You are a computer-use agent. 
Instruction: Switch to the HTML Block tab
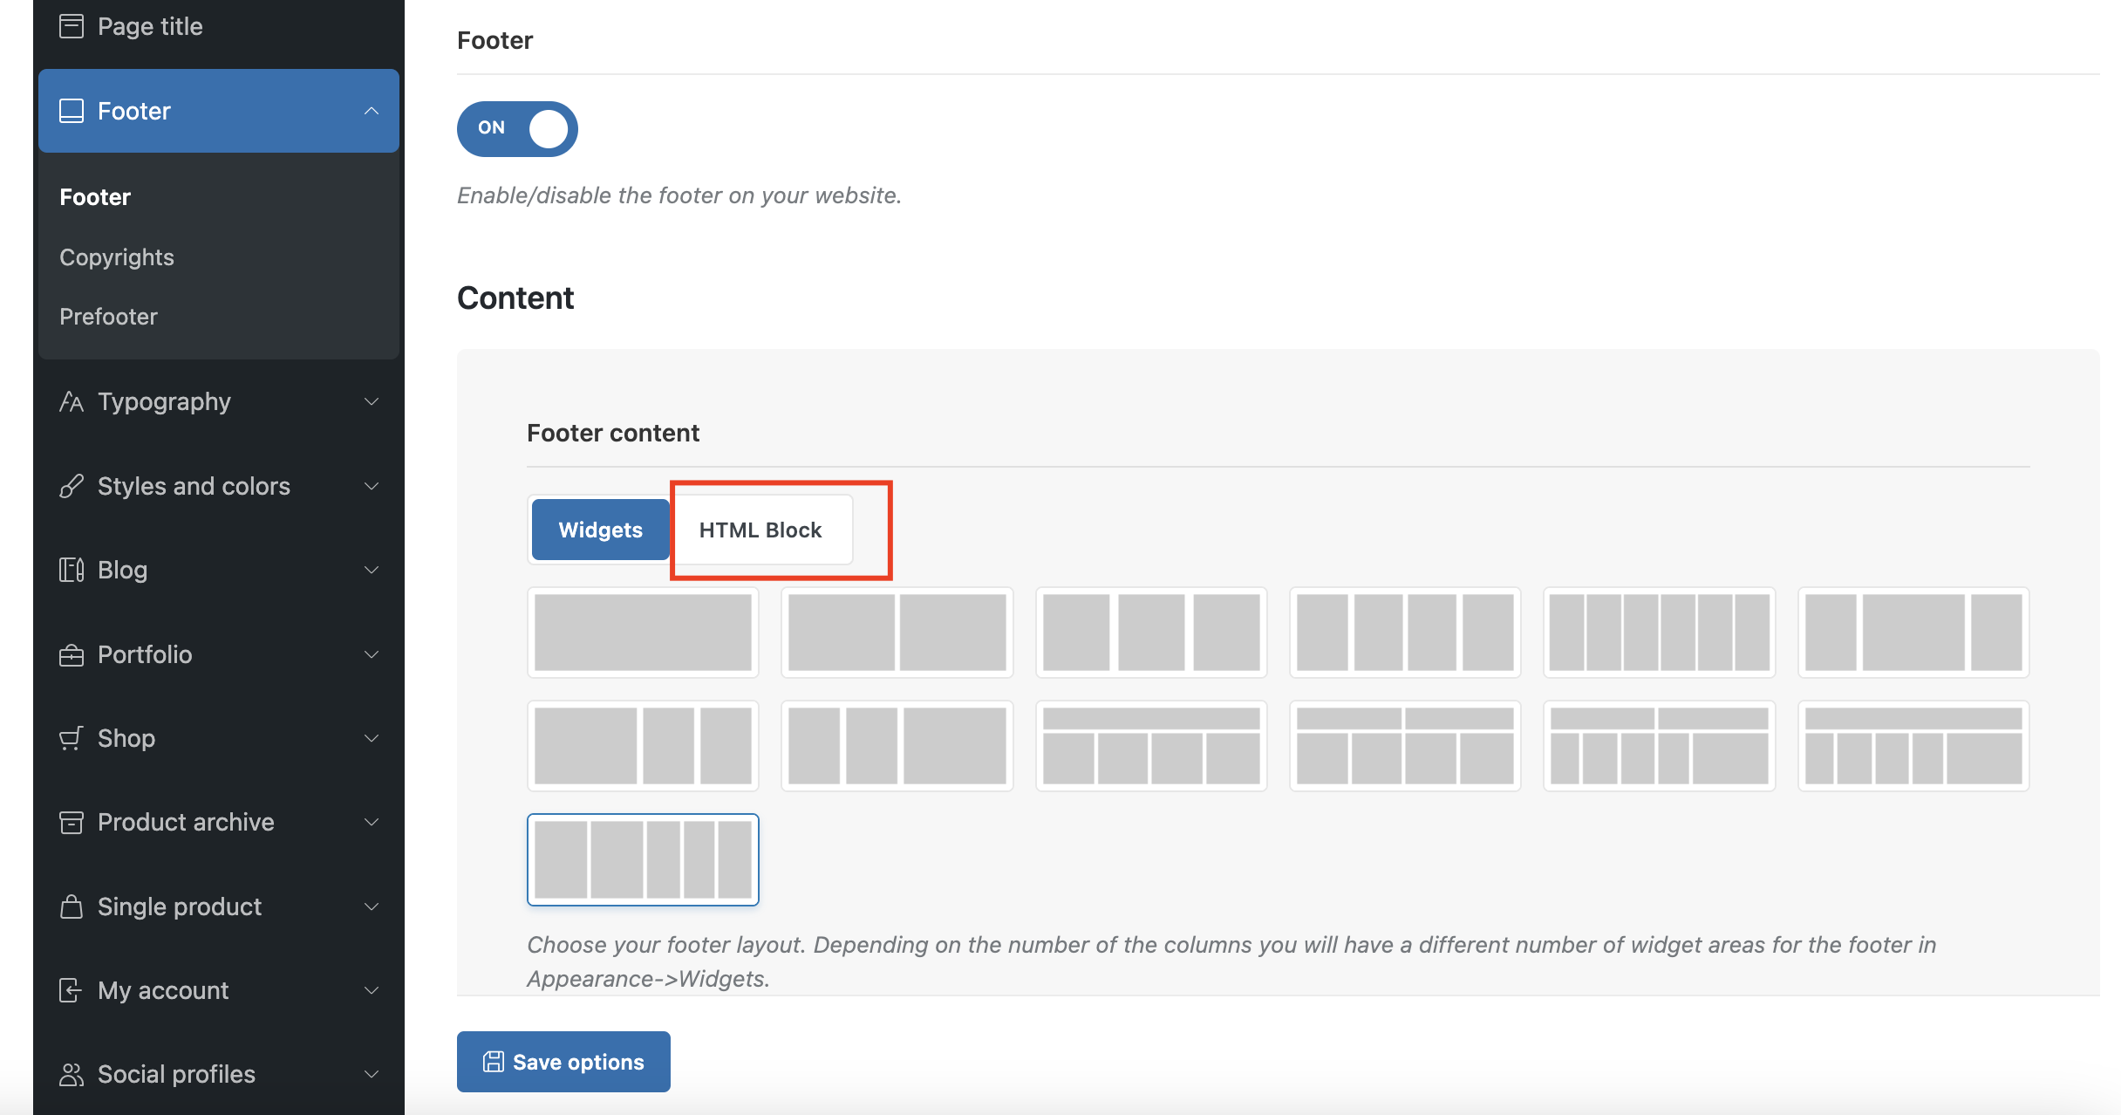760,530
